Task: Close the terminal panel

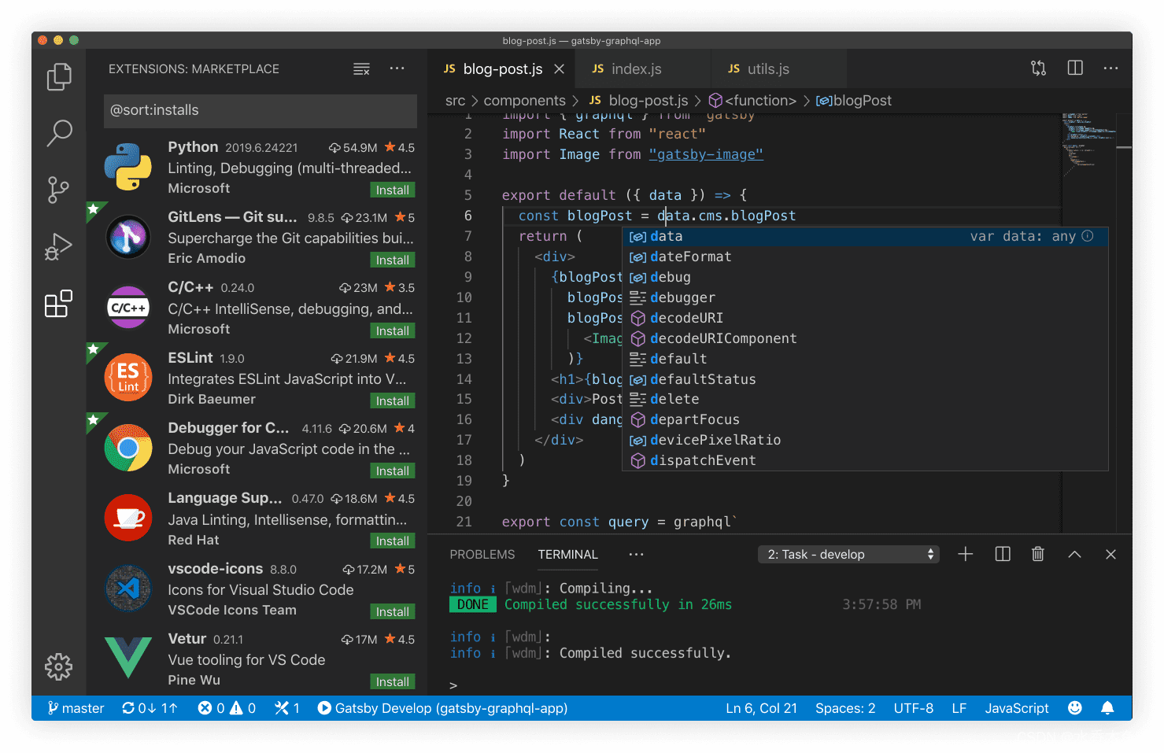Action: coord(1110,554)
